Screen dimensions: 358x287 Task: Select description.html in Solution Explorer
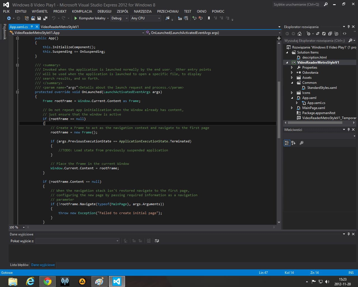pos(314,57)
